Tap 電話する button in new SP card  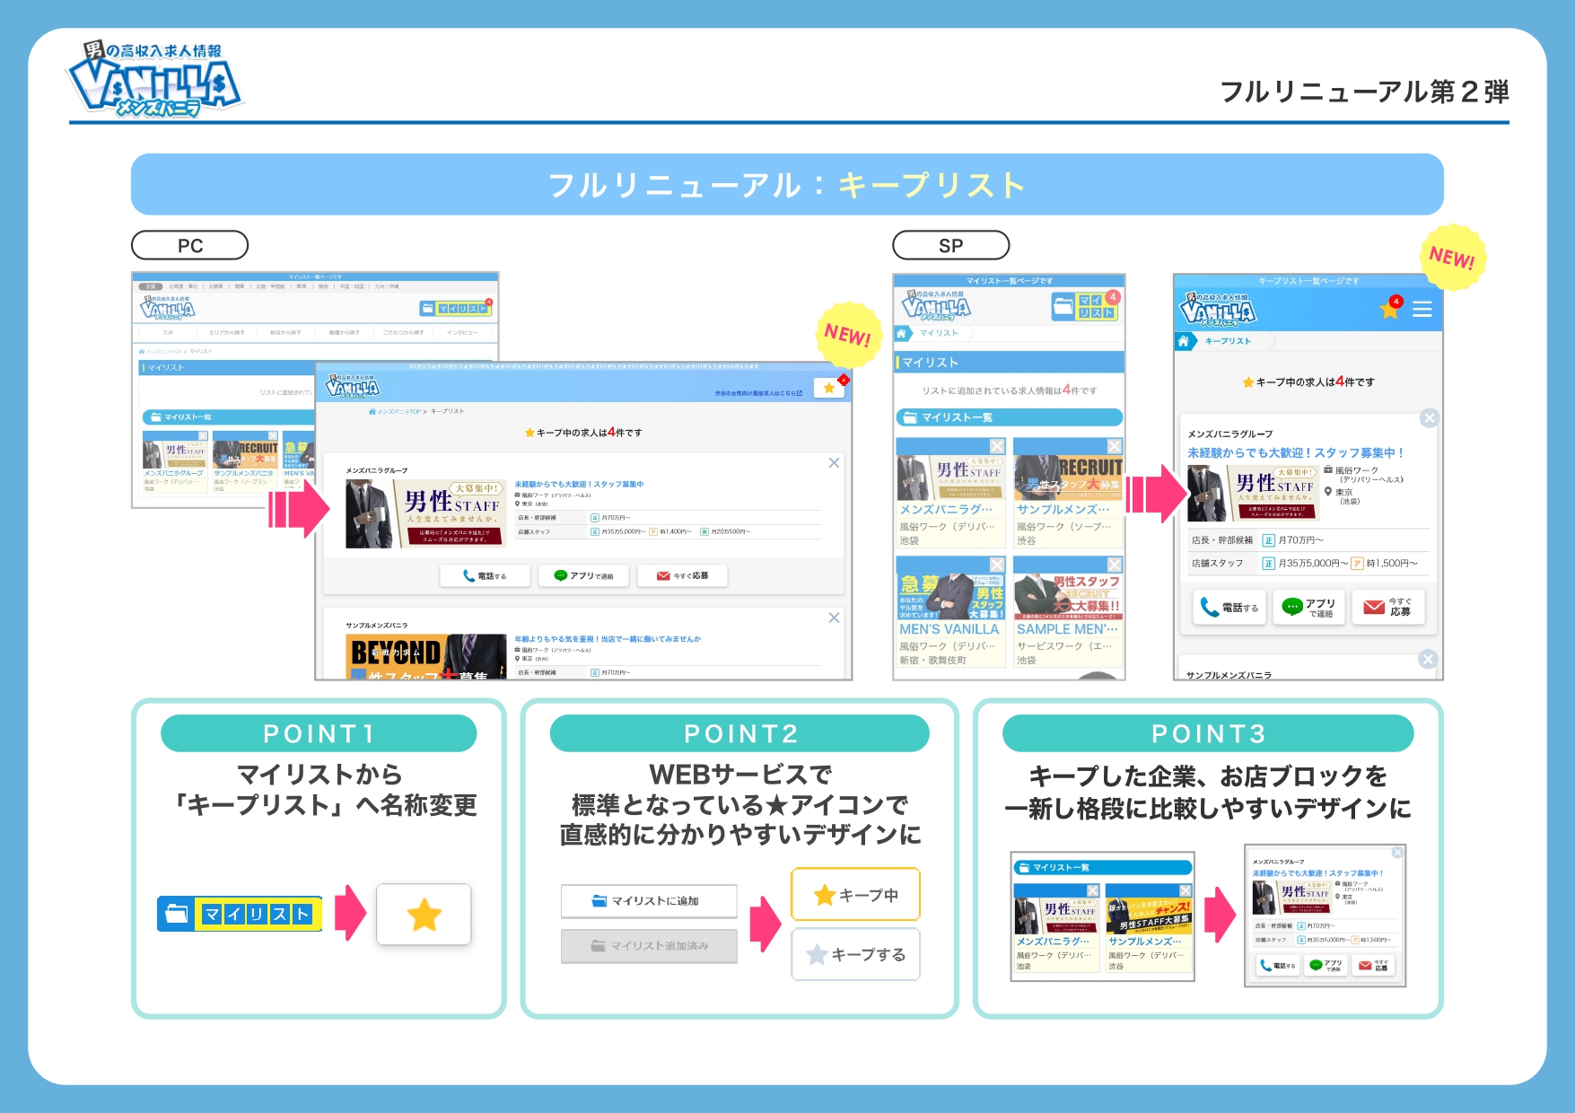click(1229, 608)
